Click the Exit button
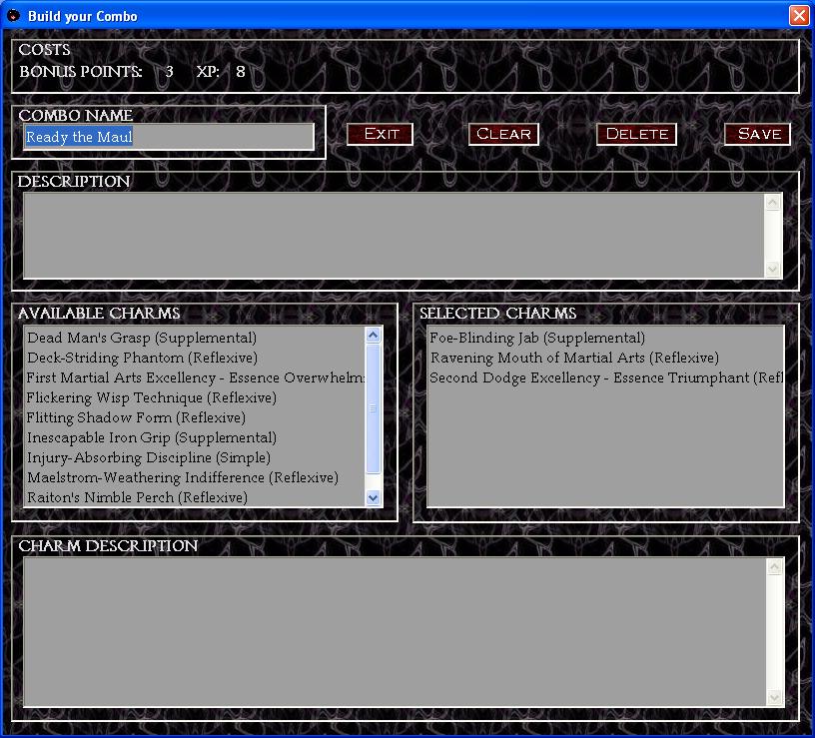This screenshot has height=738, width=815. click(380, 134)
